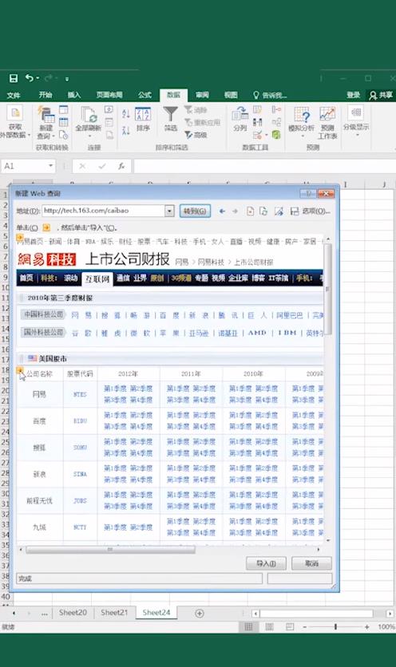This screenshot has width=396, height=667.
Task: Click the 导入 import button
Action: point(266,563)
